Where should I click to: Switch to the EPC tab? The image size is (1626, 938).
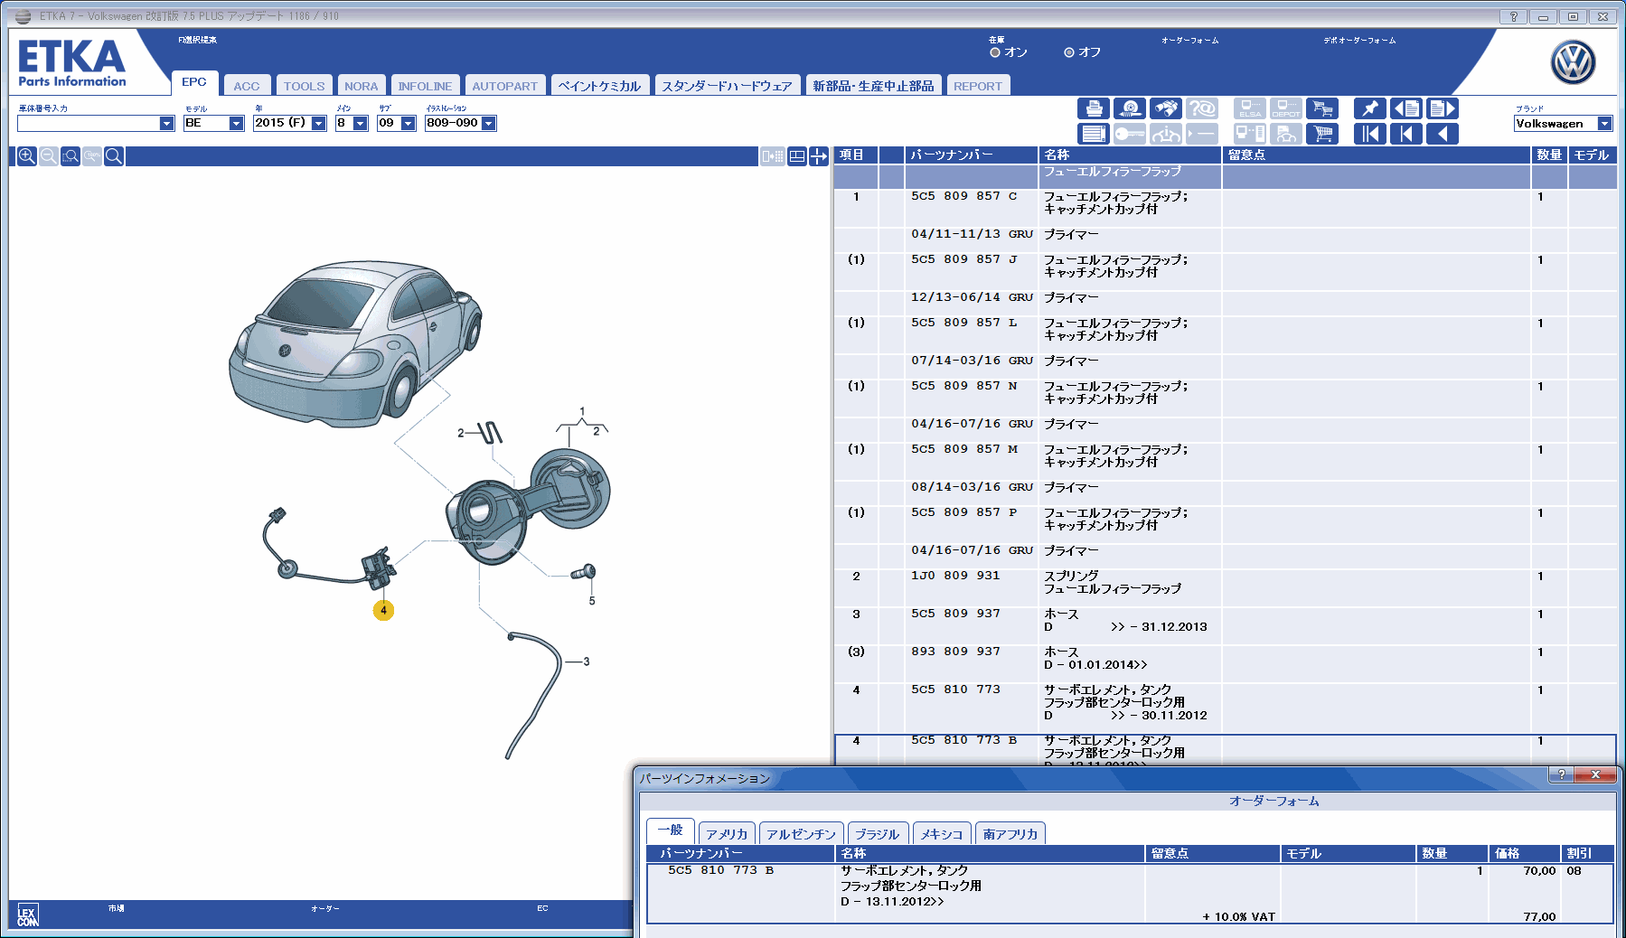[194, 82]
